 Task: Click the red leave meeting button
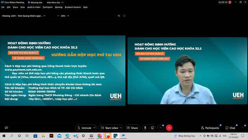coord(169,128)
